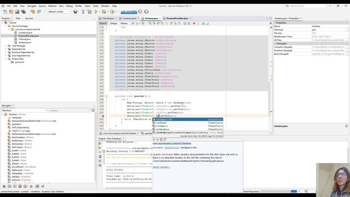The height and width of the screenshot is (197, 350).
Task: Select txtEmail in the autocomplete list
Action: (x=188, y=126)
